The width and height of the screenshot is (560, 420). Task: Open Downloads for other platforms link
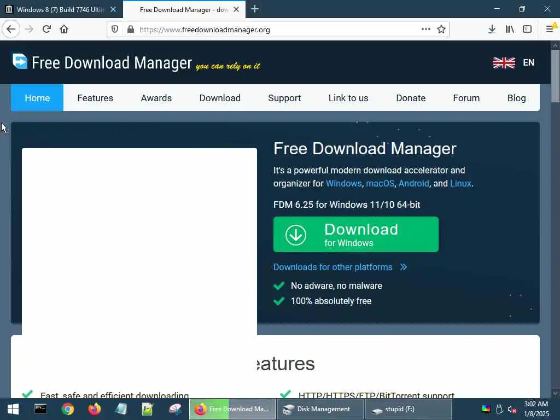(x=340, y=267)
